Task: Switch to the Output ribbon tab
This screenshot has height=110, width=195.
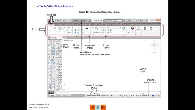Action: (87, 25)
